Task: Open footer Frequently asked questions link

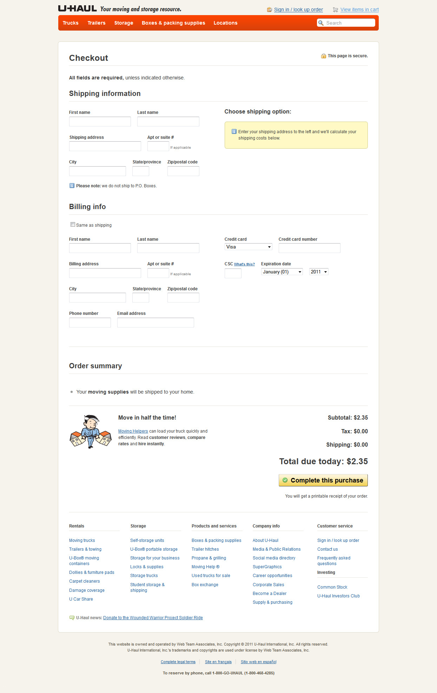Action: (x=334, y=561)
